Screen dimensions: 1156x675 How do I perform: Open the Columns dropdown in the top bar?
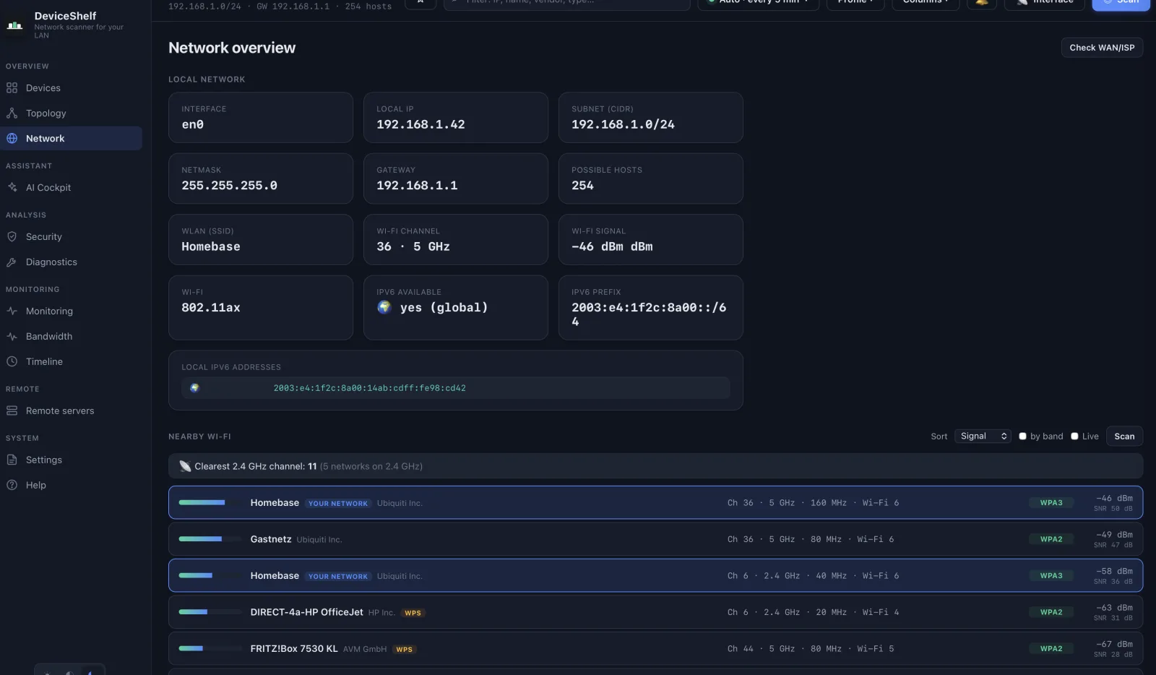pyautogui.click(x=926, y=3)
